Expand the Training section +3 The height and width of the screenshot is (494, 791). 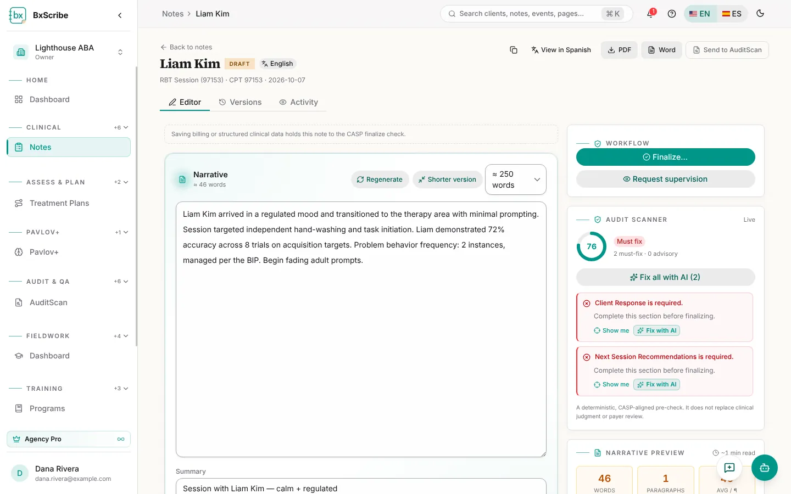[121, 389]
